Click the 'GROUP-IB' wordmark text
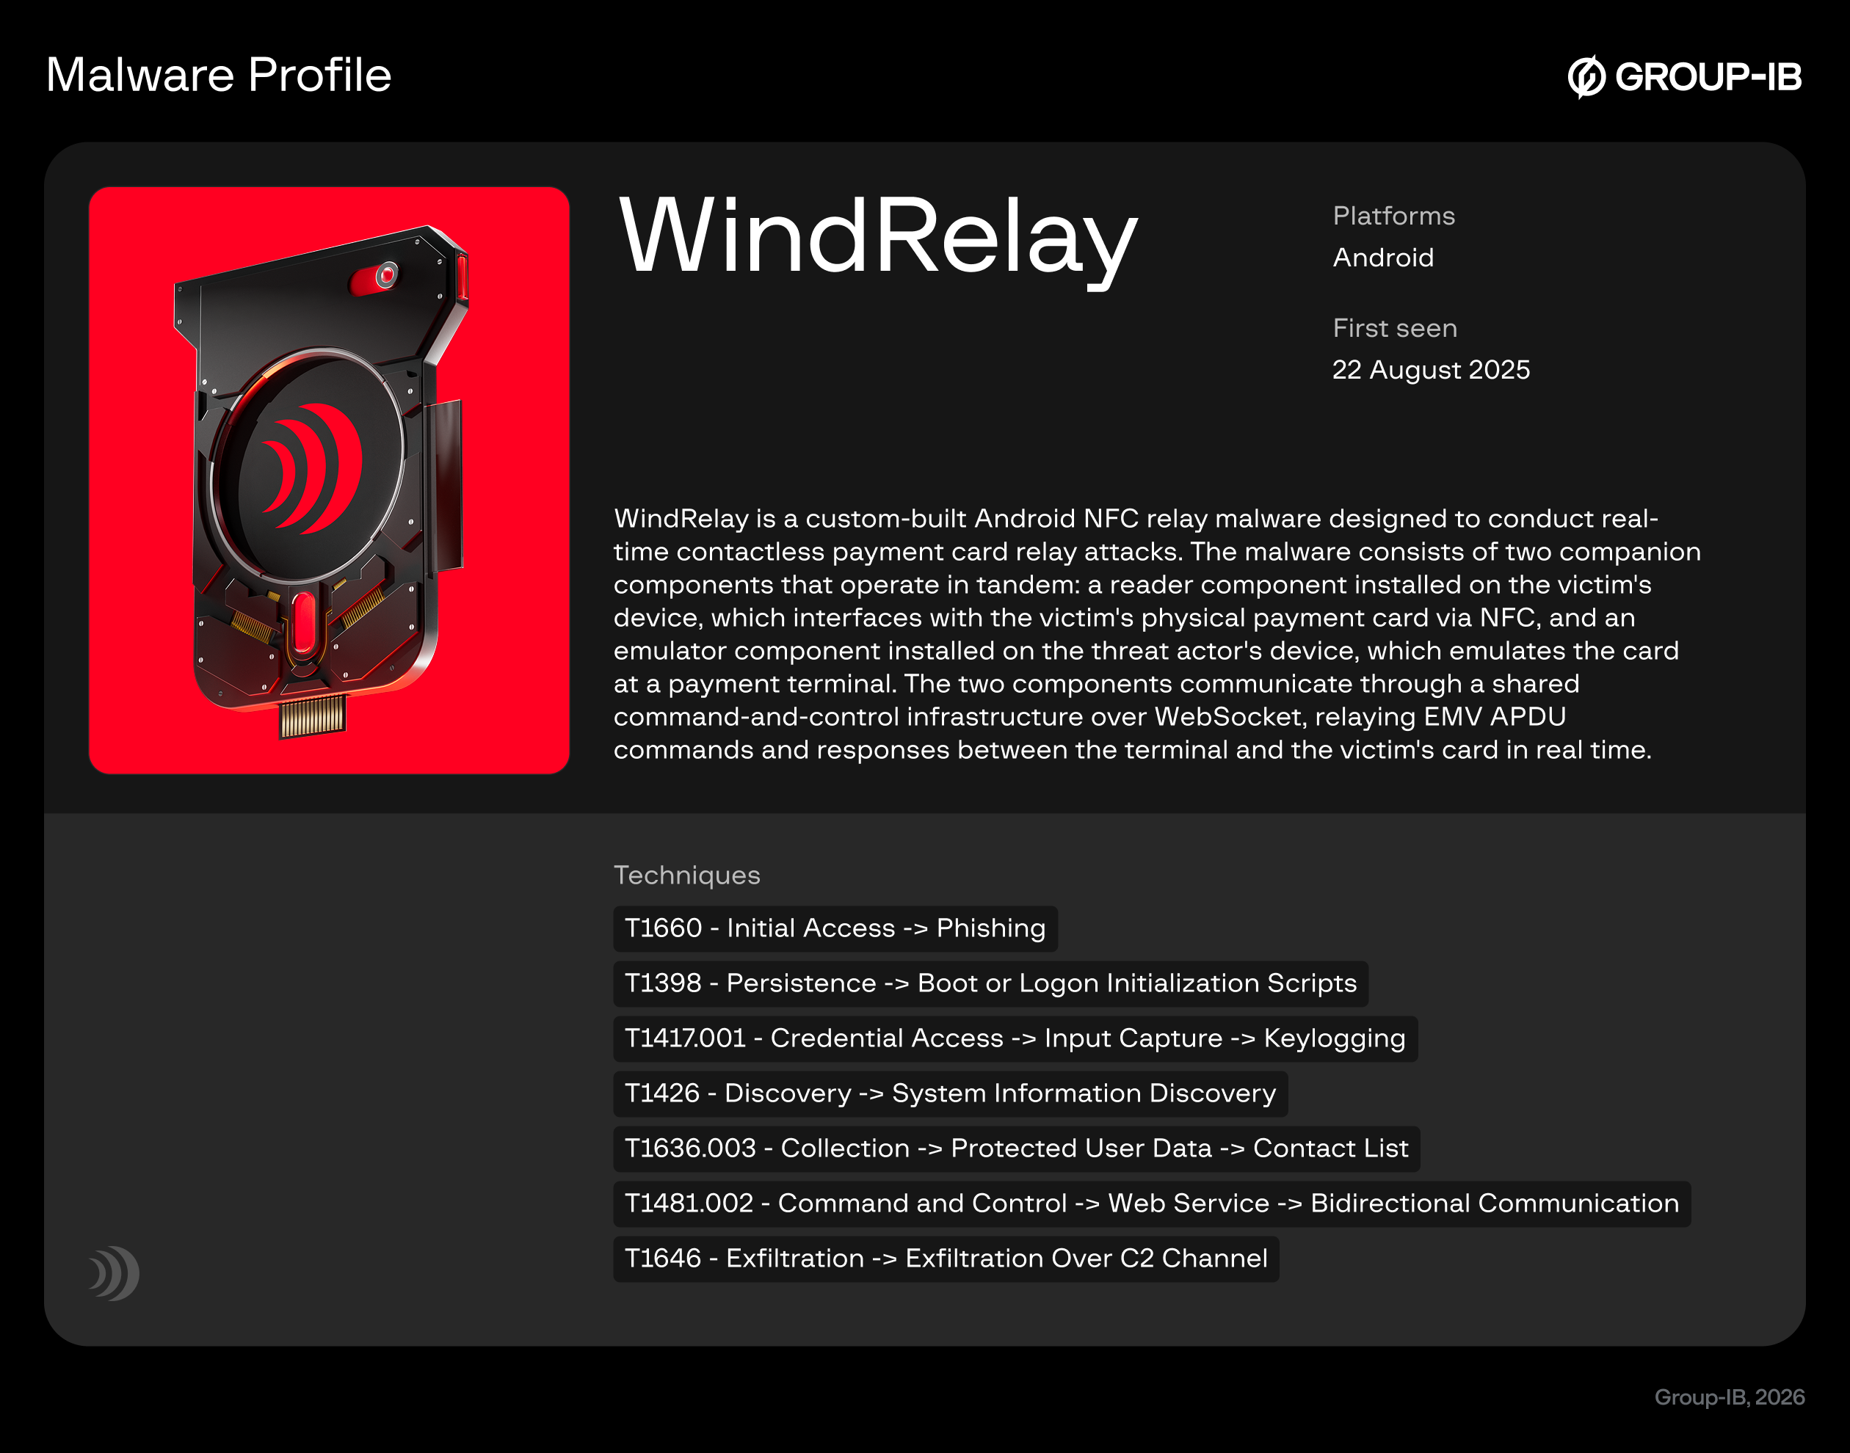This screenshot has width=1850, height=1453. pos(1708,77)
